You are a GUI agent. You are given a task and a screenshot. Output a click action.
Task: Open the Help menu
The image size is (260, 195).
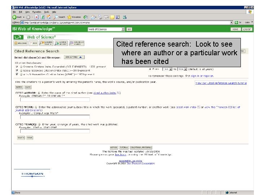point(54,12)
